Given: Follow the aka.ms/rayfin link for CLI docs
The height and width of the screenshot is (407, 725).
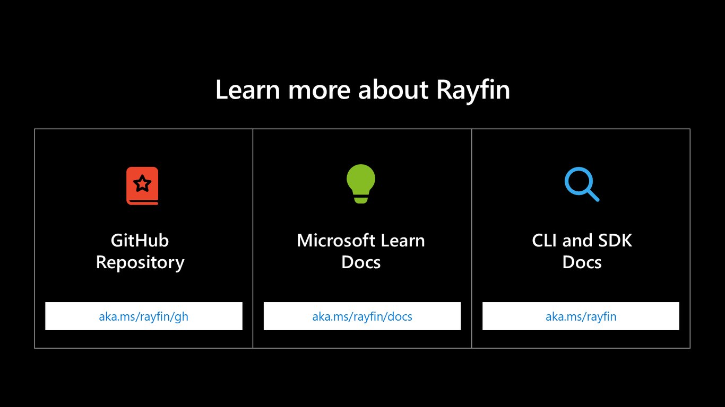Looking at the screenshot, I should 581,316.
